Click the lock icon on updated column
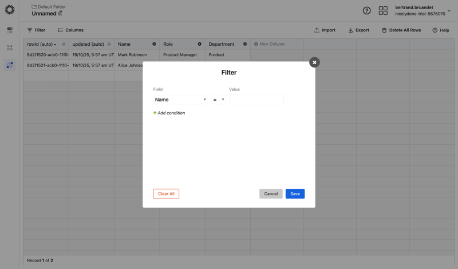 pos(109,44)
